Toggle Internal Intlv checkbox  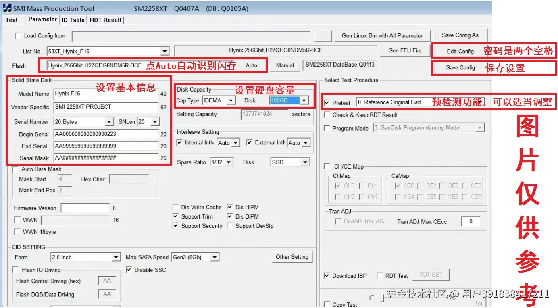(180, 142)
